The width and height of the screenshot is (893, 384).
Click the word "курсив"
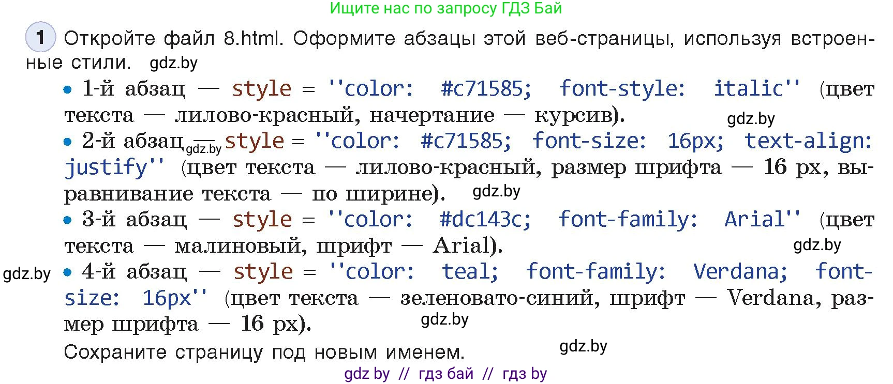point(573,115)
